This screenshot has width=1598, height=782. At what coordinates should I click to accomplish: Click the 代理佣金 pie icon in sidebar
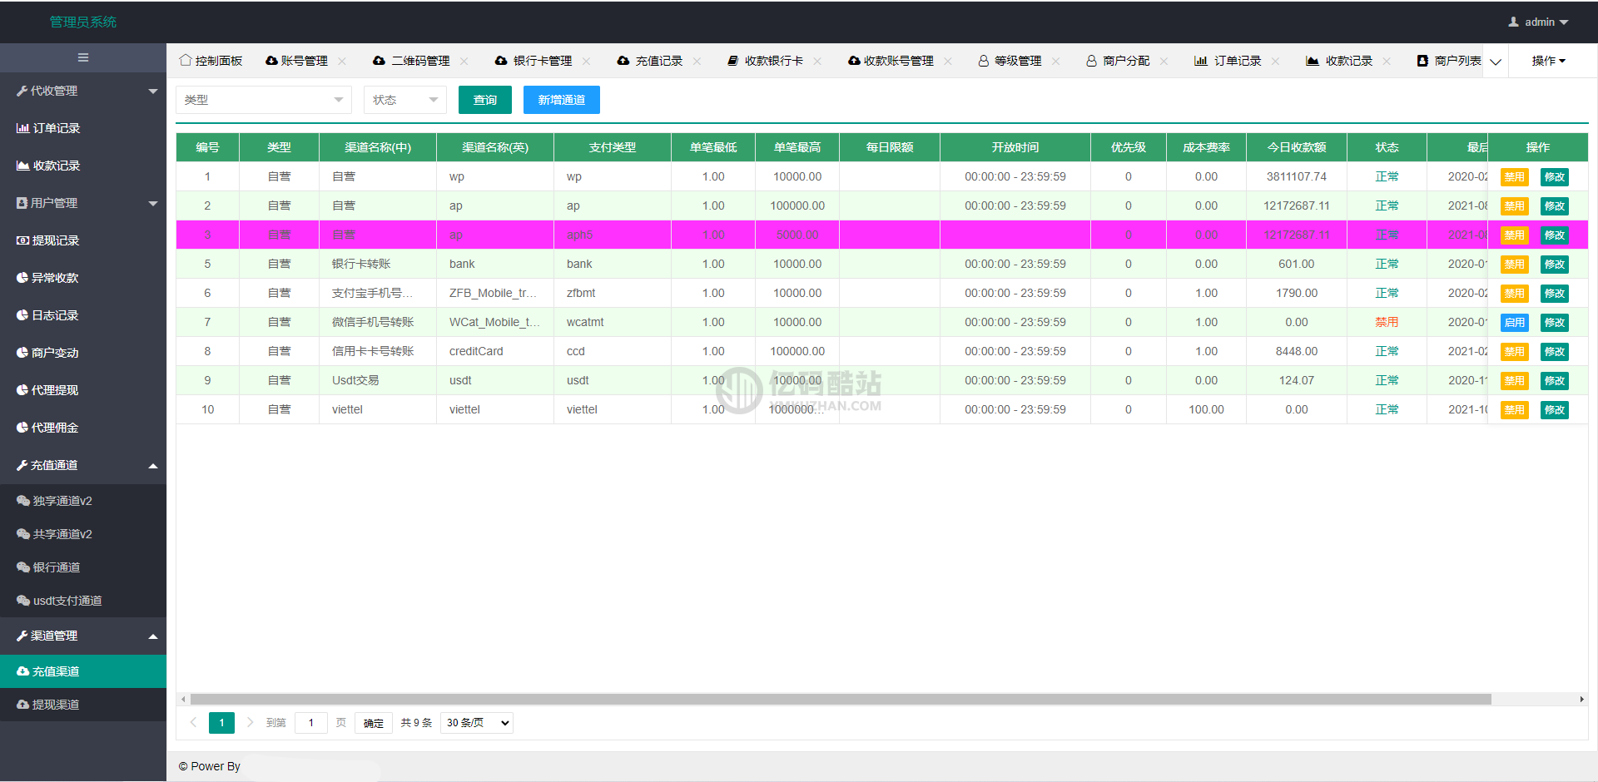[x=22, y=428]
